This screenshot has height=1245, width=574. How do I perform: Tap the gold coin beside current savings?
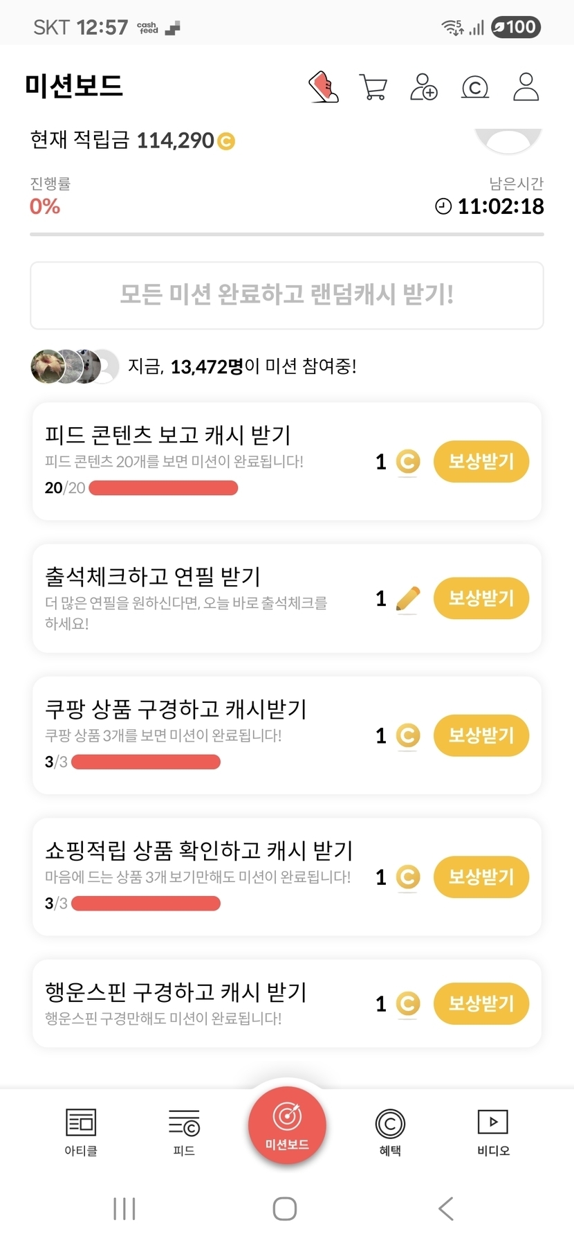(226, 141)
